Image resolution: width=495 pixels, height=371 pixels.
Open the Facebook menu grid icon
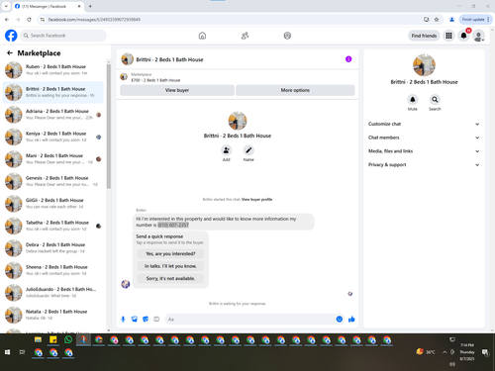coord(448,36)
